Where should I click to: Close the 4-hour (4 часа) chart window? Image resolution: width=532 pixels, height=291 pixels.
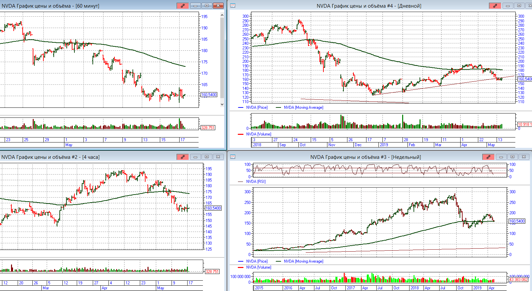[x=218, y=157]
